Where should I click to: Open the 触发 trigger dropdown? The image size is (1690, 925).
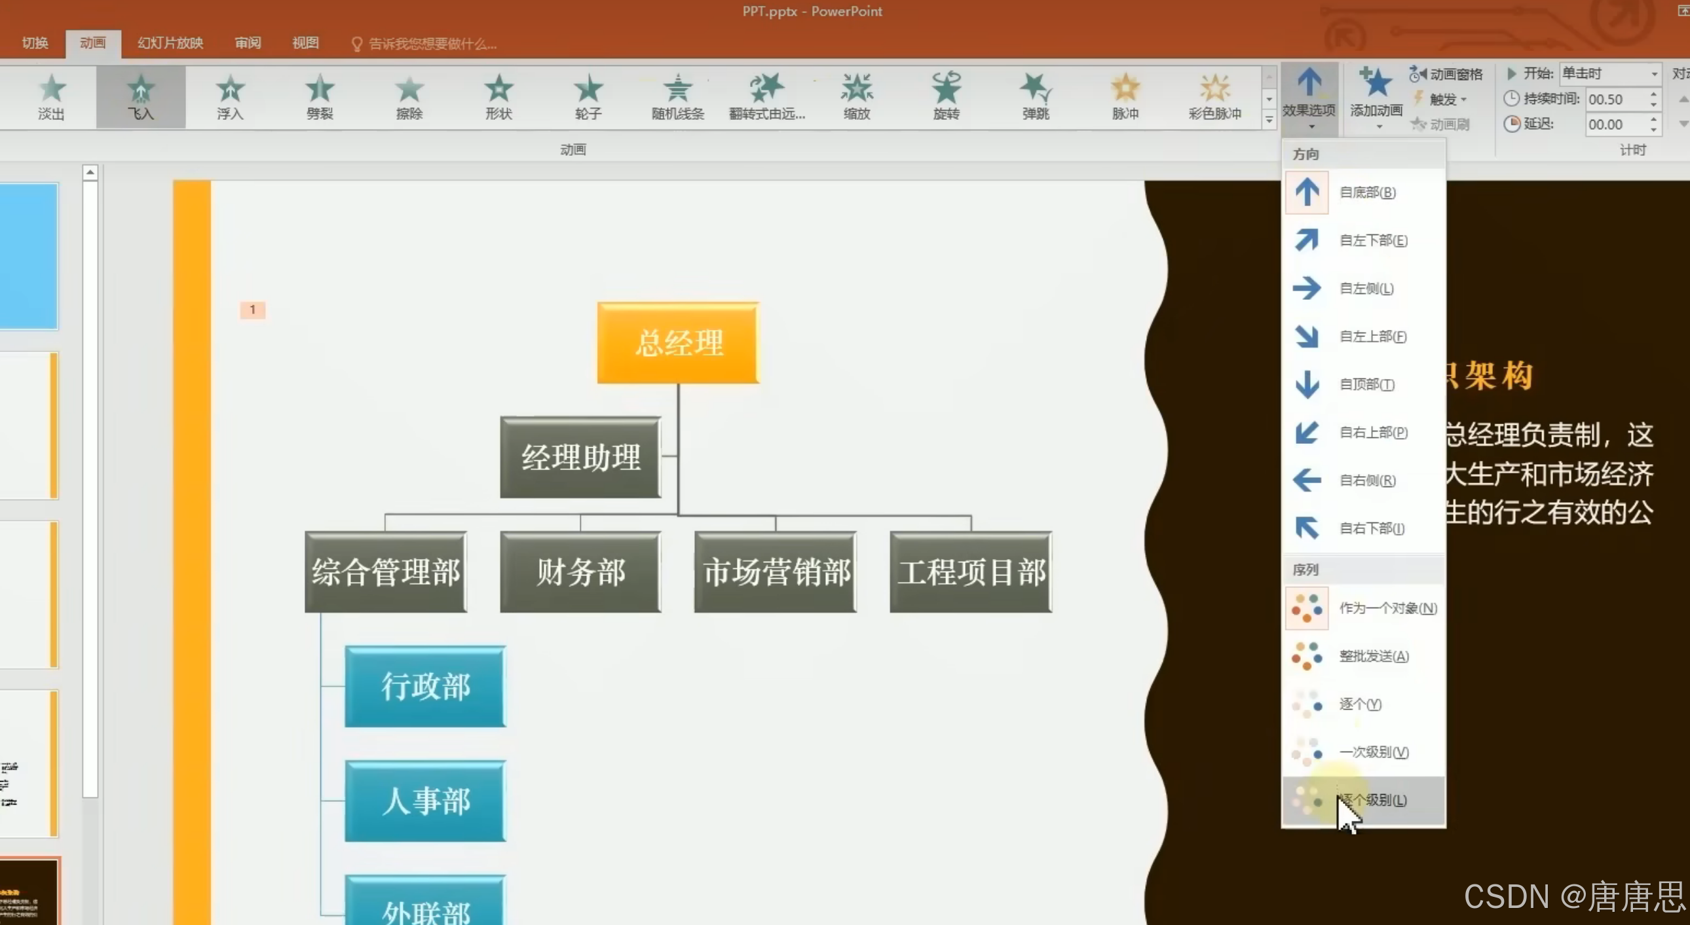[1446, 100]
